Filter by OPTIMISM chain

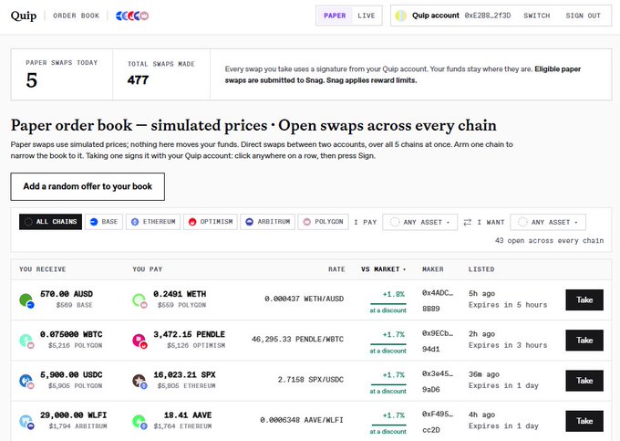click(x=211, y=222)
